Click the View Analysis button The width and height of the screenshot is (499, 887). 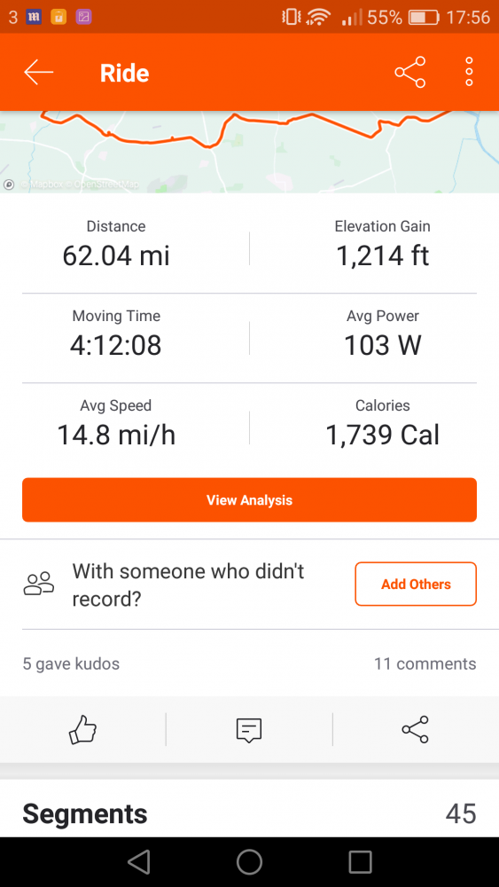click(249, 500)
